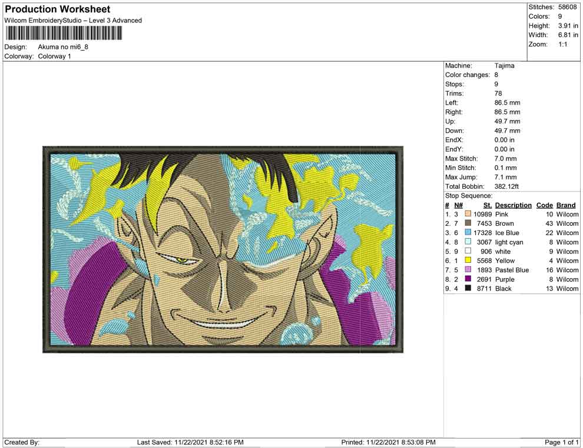This screenshot has height=448, width=583.
Task: Click the 'N#' column header
Action: (x=458, y=205)
